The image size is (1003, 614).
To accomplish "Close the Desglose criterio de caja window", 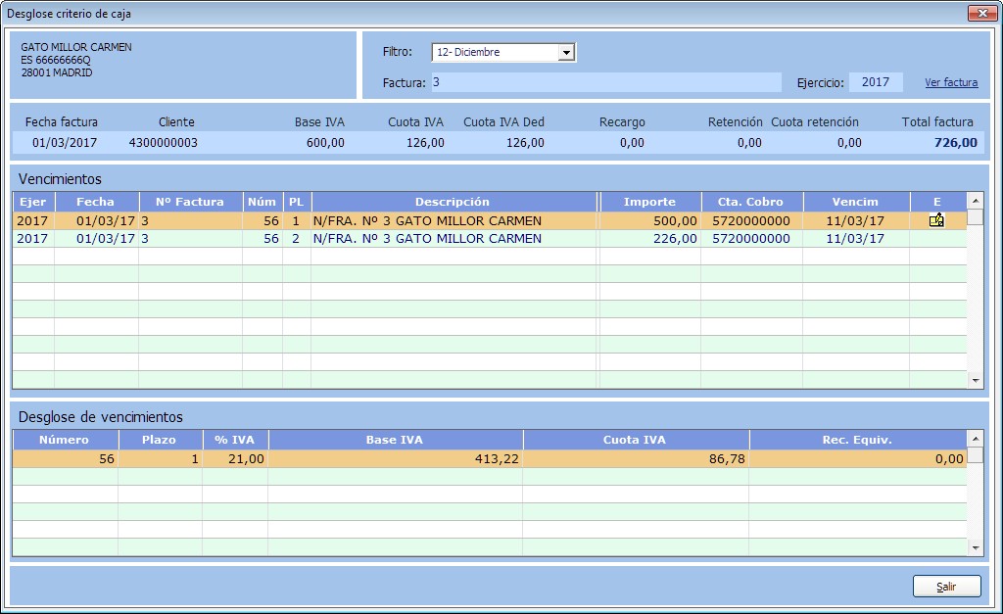I will tap(981, 13).
